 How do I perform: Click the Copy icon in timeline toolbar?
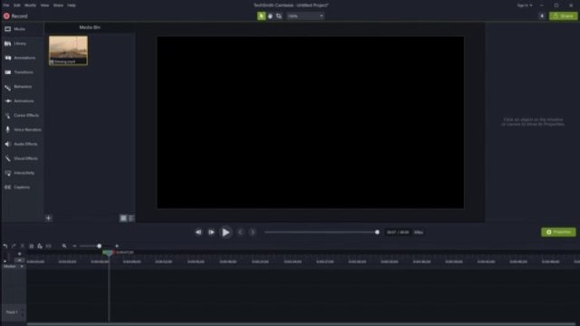pyautogui.click(x=31, y=246)
